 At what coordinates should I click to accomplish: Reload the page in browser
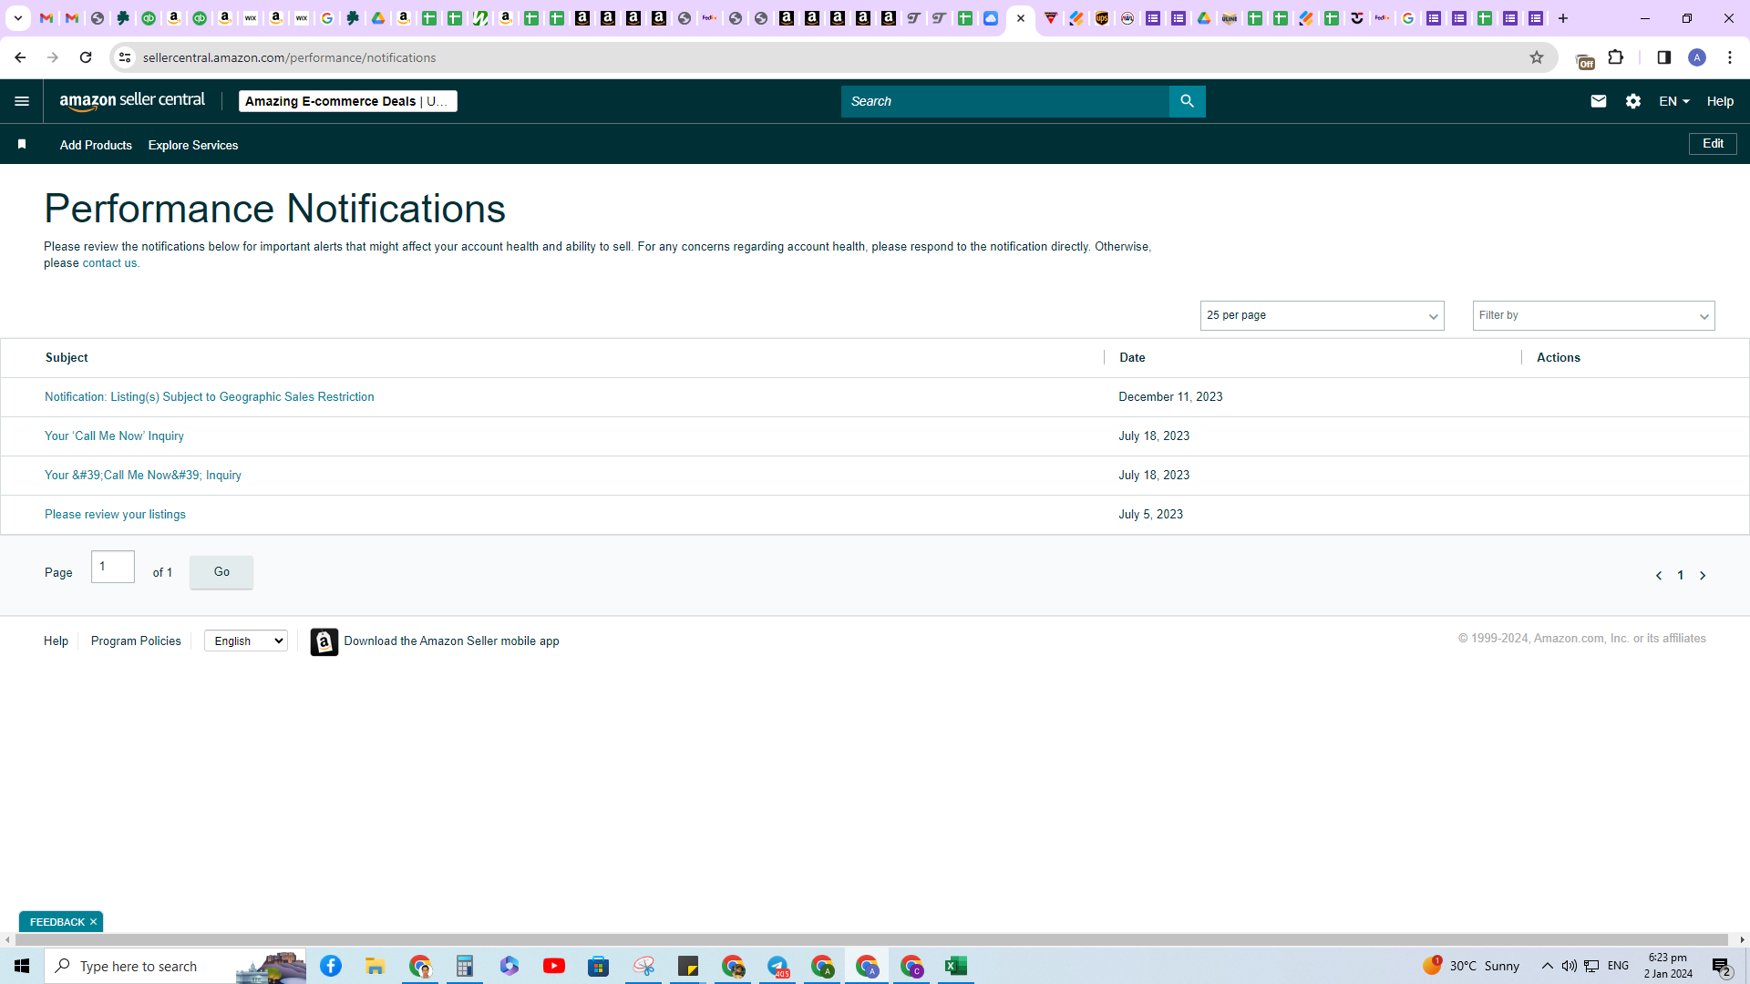(x=86, y=57)
